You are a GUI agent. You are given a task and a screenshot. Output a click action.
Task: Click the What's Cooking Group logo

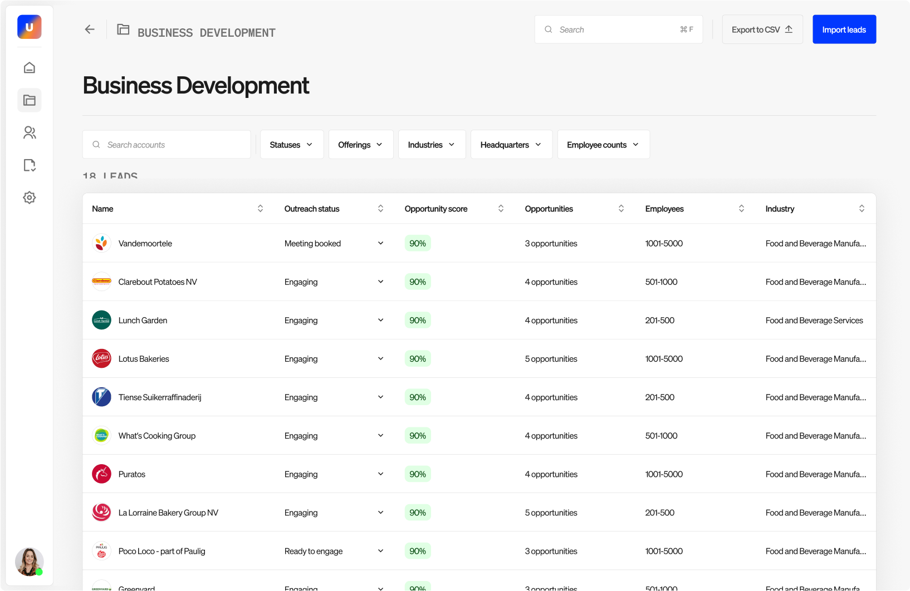pyautogui.click(x=101, y=435)
